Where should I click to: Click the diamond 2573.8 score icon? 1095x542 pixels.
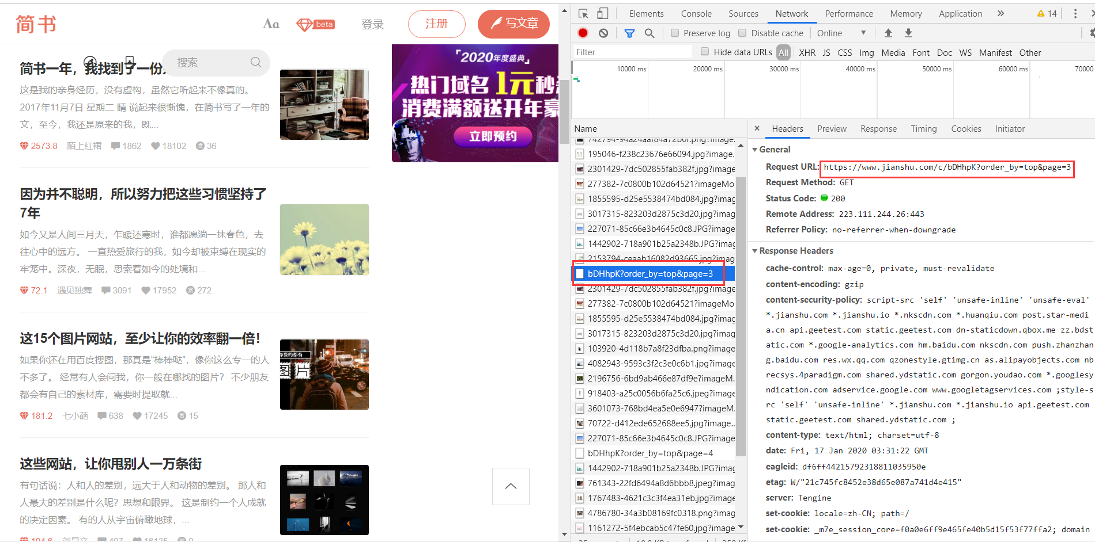(x=24, y=146)
